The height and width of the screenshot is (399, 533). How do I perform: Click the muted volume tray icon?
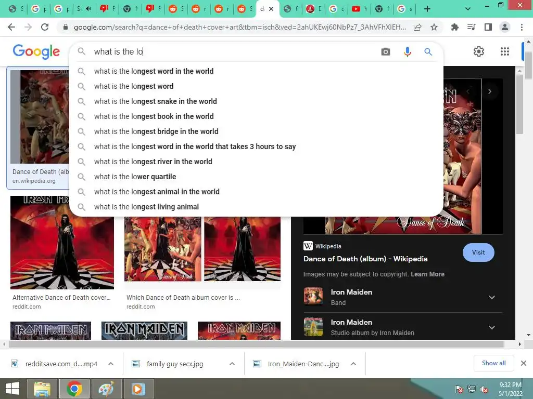tap(484, 389)
